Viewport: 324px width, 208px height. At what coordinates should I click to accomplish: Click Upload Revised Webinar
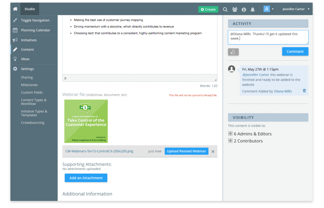(186, 151)
